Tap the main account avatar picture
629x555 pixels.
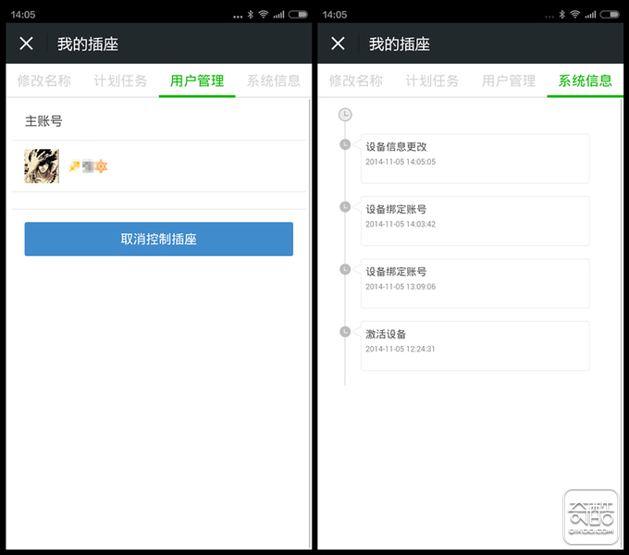pos(42,166)
